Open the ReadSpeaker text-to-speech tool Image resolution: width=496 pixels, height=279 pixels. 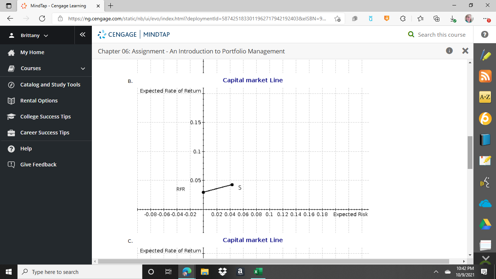click(485, 182)
